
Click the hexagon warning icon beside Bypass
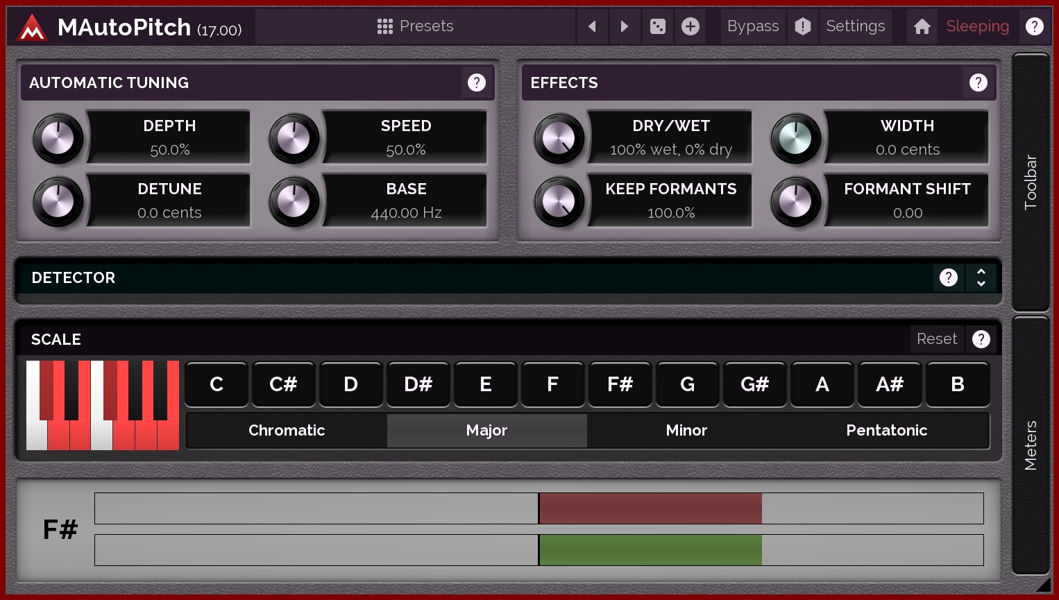tap(803, 26)
